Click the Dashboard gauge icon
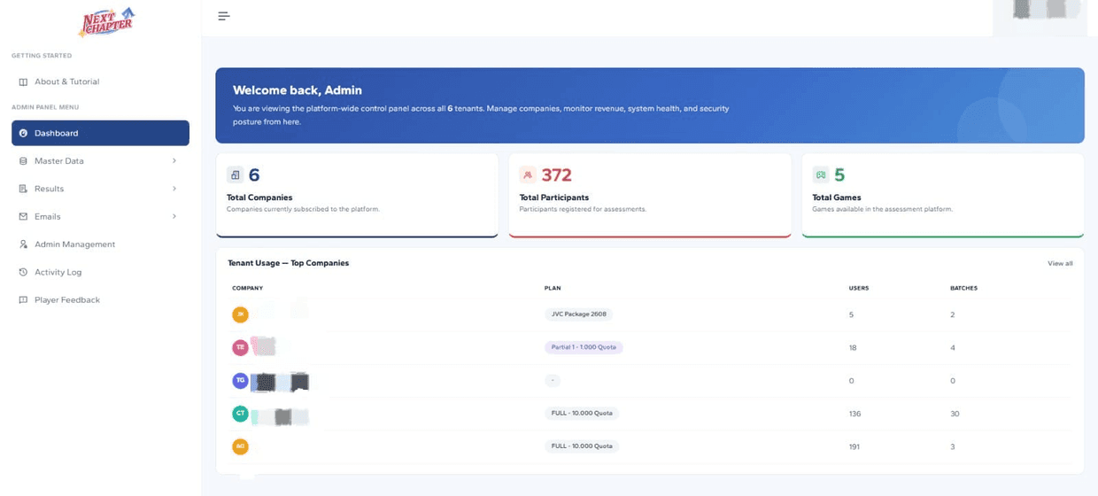Screen dimensions: 1098x496 click(x=23, y=133)
